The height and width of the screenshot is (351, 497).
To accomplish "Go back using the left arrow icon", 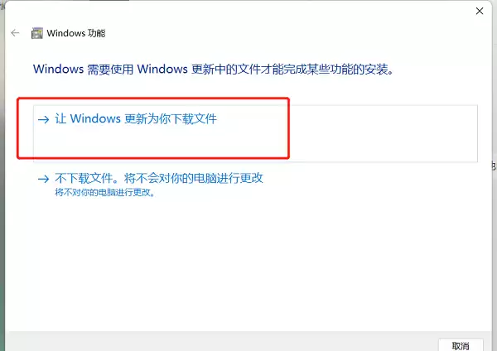I will [15, 33].
